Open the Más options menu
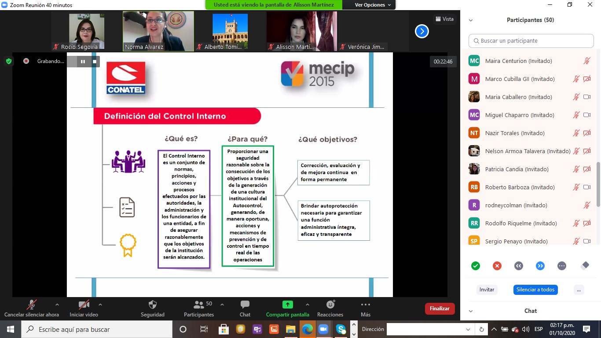The width and height of the screenshot is (601, 338). (x=365, y=309)
